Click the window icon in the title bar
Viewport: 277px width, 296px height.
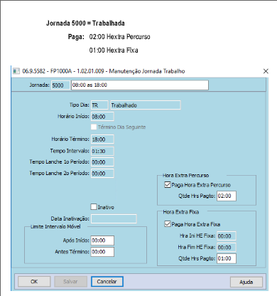pos(16,71)
